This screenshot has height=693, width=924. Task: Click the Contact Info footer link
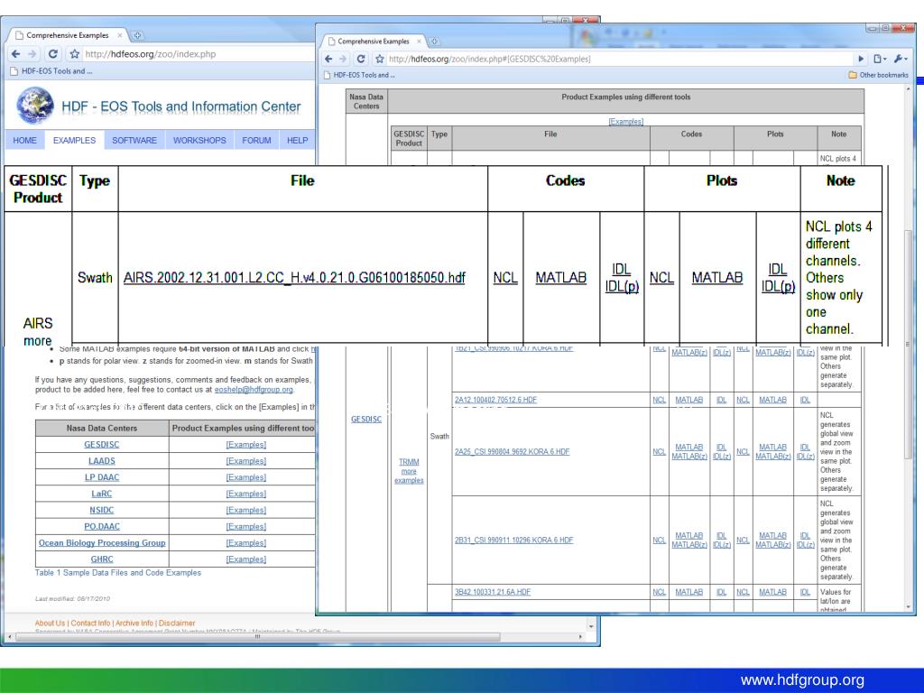click(x=90, y=623)
